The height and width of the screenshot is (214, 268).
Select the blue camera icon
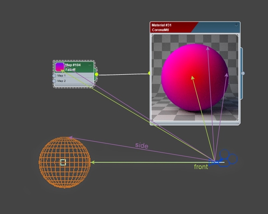tap(223, 158)
